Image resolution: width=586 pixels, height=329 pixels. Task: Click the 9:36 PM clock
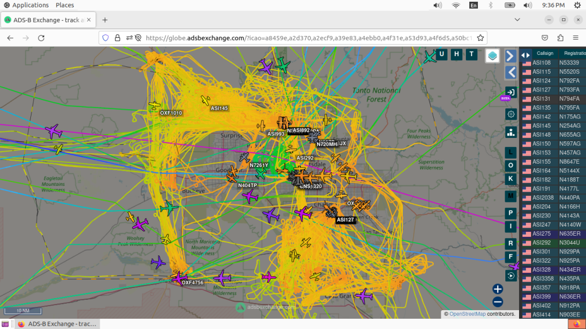point(553,5)
